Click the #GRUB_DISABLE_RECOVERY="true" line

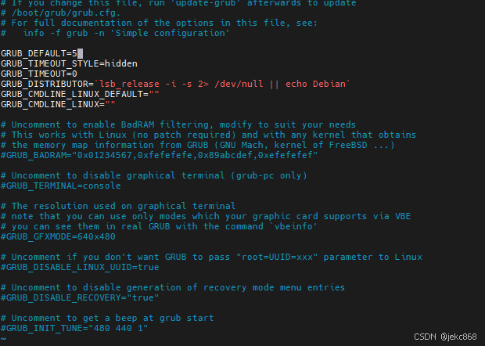click(x=80, y=297)
